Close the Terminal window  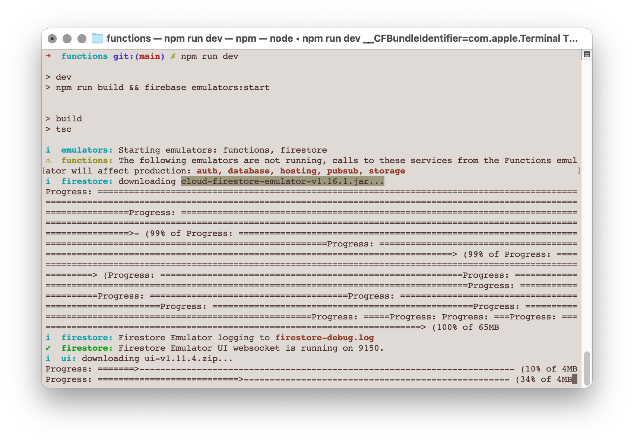coord(53,38)
